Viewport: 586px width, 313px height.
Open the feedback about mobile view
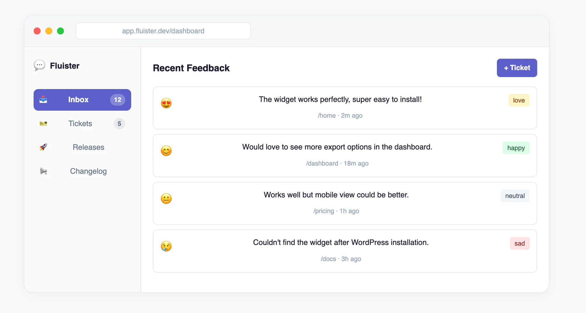click(x=345, y=204)
